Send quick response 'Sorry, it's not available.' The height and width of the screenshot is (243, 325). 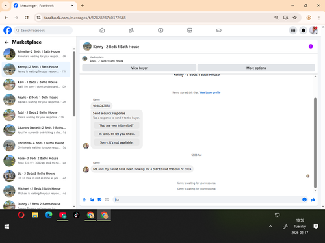(116, 142)
